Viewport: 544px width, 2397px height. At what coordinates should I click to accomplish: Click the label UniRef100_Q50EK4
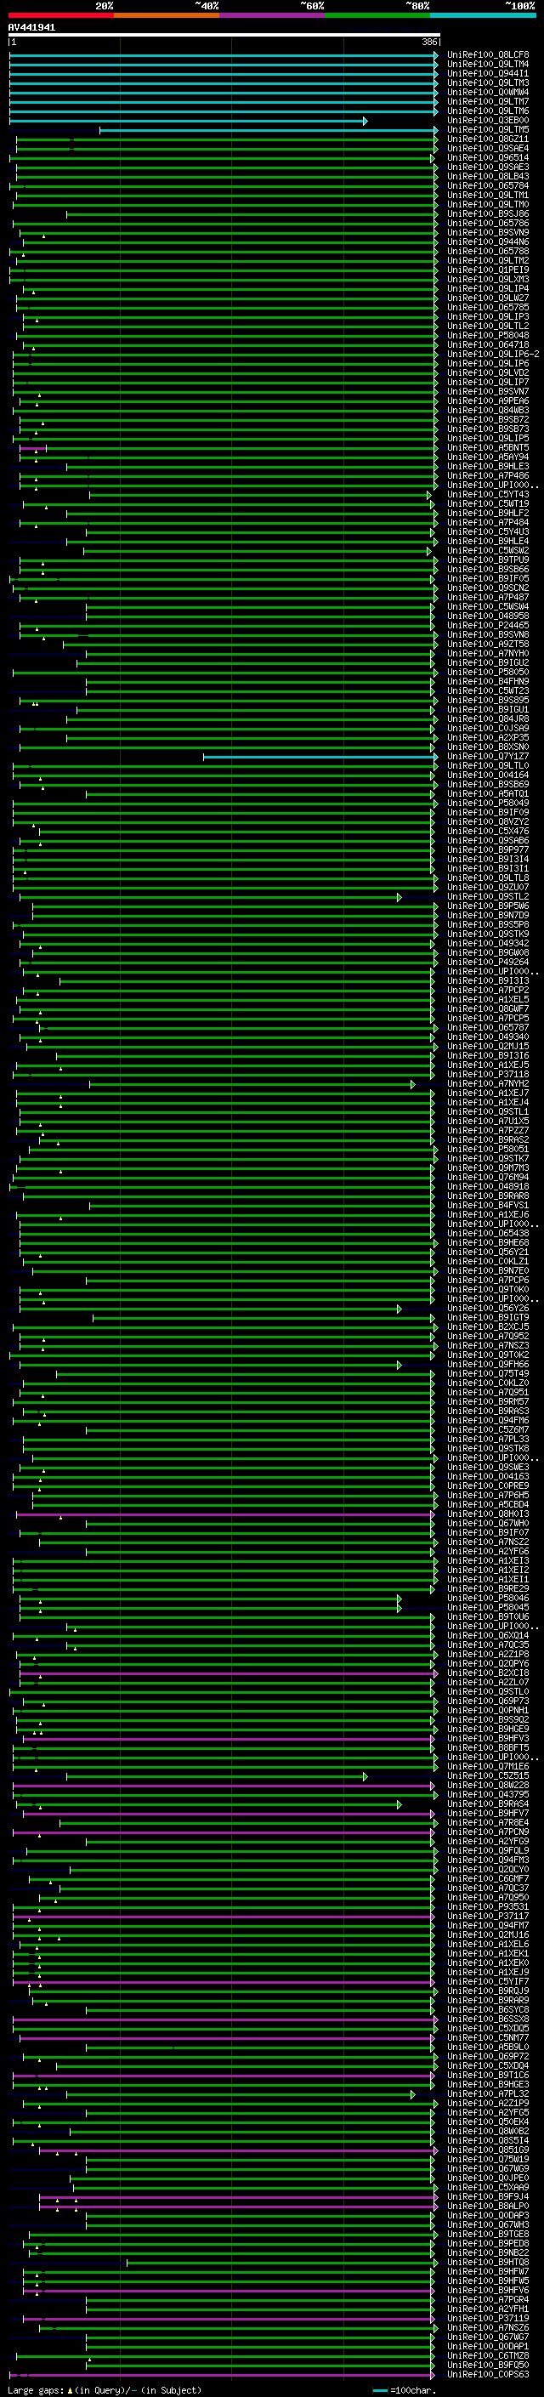487,2122
